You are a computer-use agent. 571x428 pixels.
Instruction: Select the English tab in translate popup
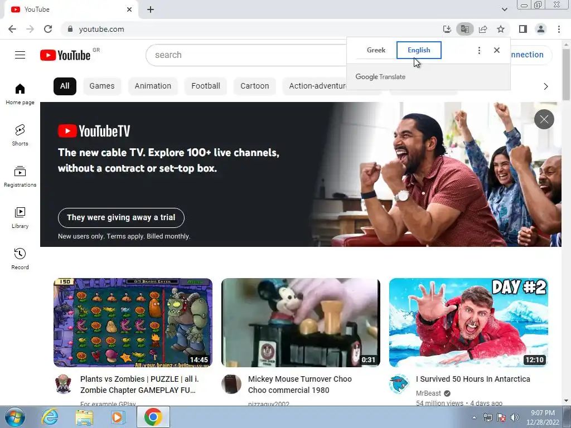tap(419, 50)
